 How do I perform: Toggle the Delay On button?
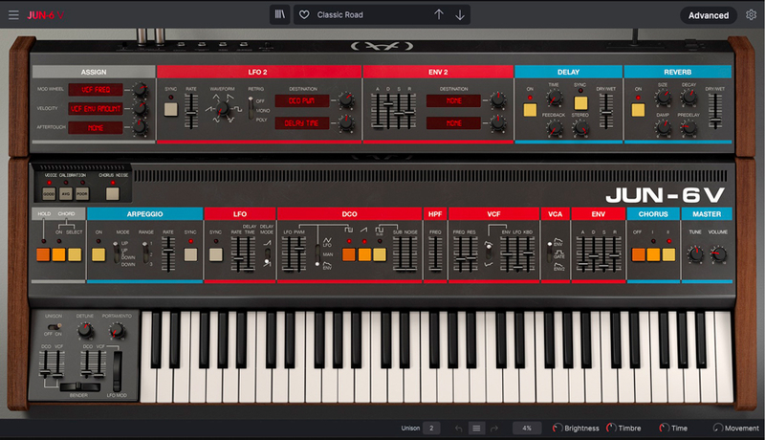[530, 110]
